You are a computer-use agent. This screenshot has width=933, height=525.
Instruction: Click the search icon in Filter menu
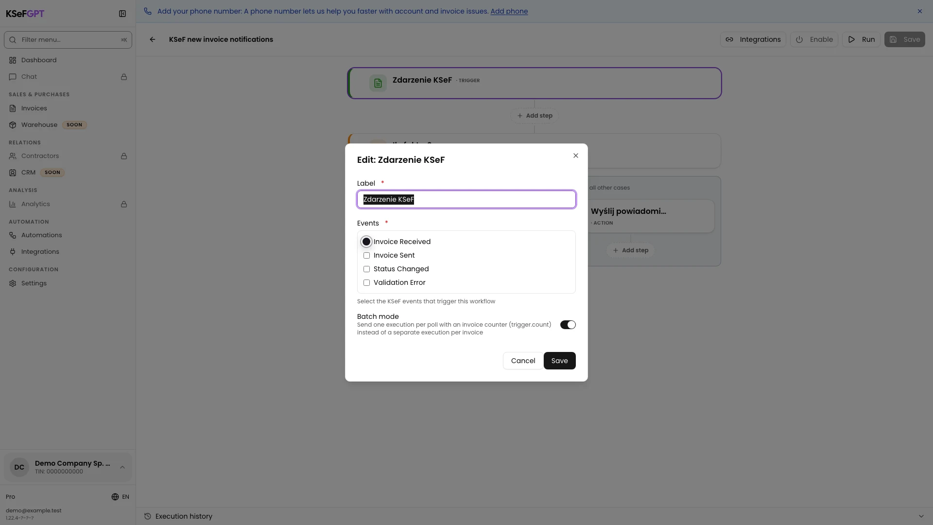[x=13, y=40]
